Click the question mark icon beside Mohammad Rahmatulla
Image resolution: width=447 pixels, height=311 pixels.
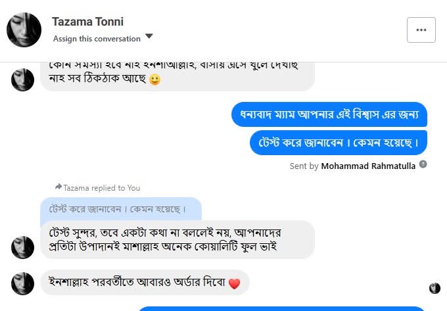pyautogui.click(x=423, y=164)
